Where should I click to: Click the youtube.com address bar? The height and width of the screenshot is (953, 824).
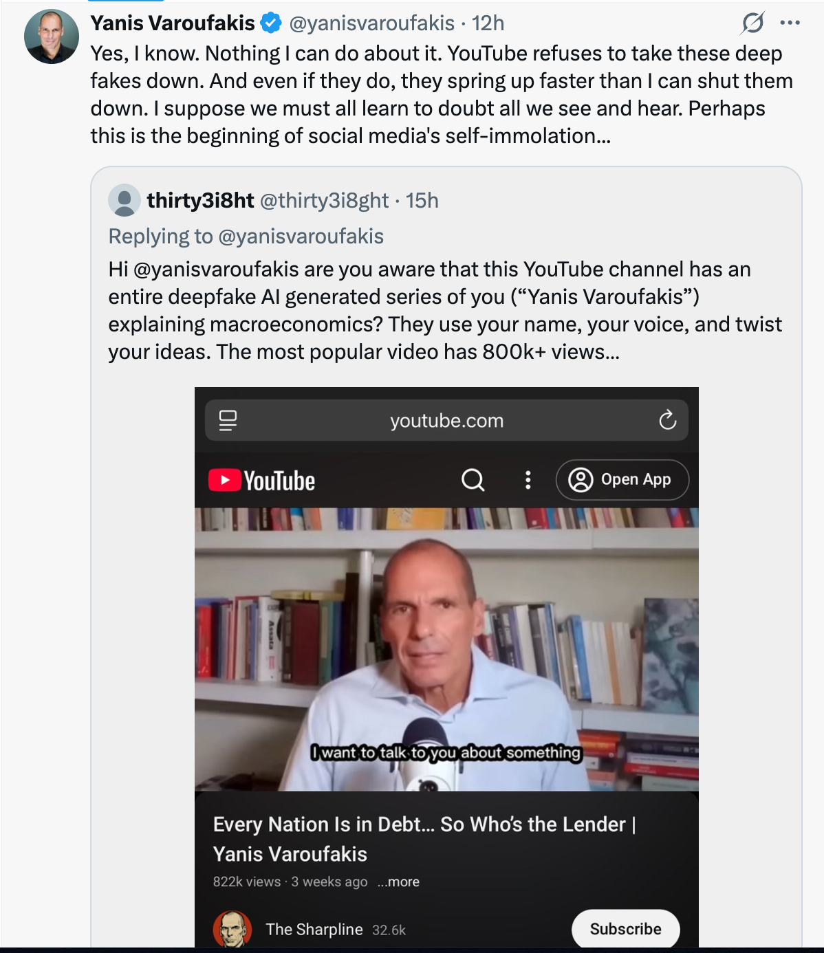tap(446, 420)
